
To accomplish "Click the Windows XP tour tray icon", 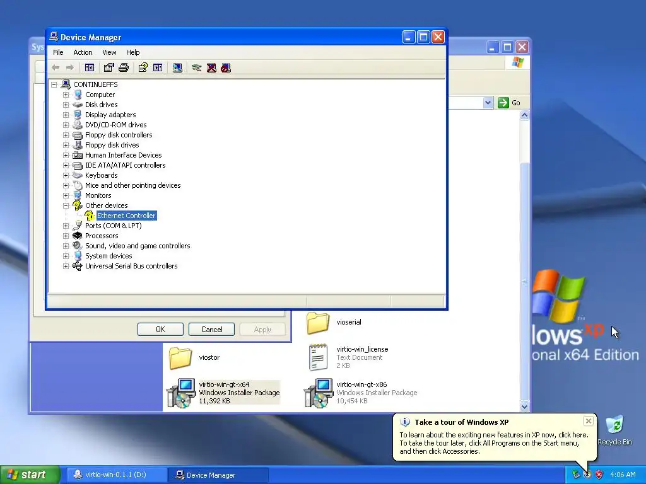I will (x=587, y=475).
